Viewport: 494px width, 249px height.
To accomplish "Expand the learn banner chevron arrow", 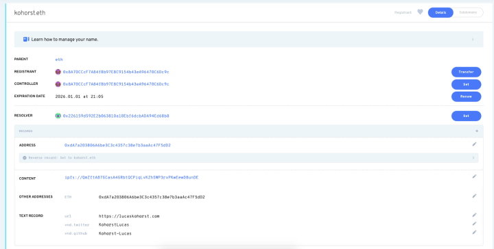I will (473, 40).
